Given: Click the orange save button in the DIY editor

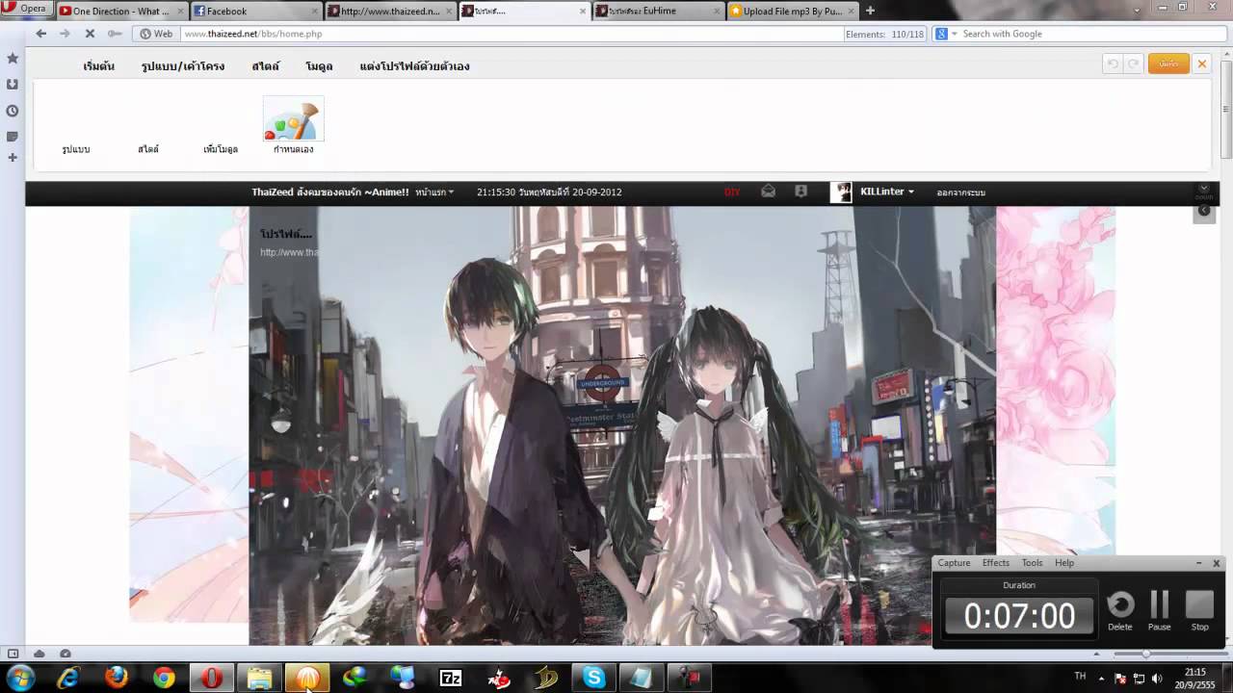Looking at the screenshot, I should (1168, 64).
